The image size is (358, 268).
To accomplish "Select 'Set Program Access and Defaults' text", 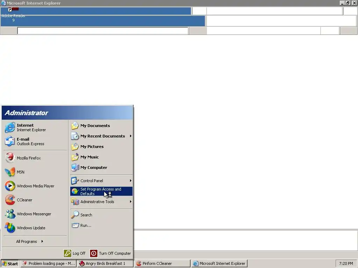I will click(101, 192).
